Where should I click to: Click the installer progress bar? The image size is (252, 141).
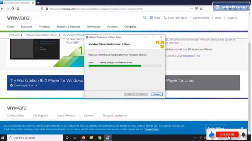(124, 66)
